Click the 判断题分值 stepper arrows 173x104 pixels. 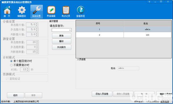(x=37, y=34)
